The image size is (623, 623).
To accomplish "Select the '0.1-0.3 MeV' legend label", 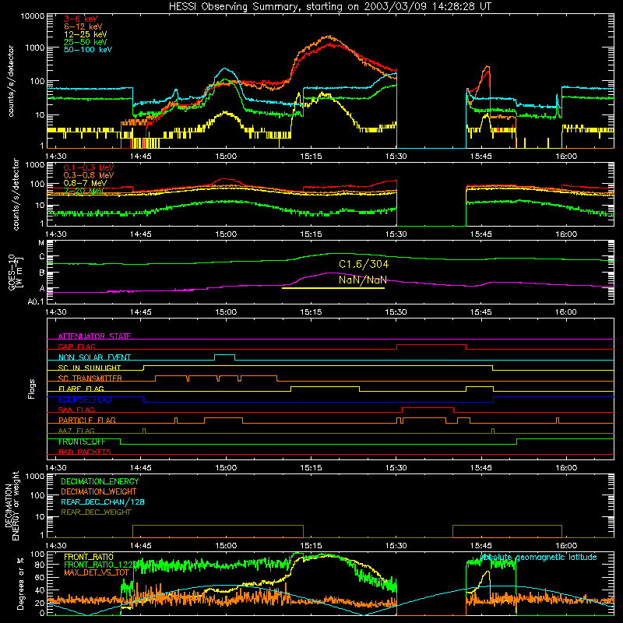I will pyautogui.click(x=89, y=167).
